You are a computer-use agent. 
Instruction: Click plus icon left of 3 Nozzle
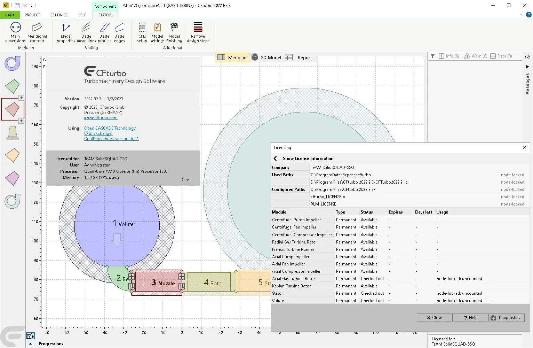pos(132,277)
